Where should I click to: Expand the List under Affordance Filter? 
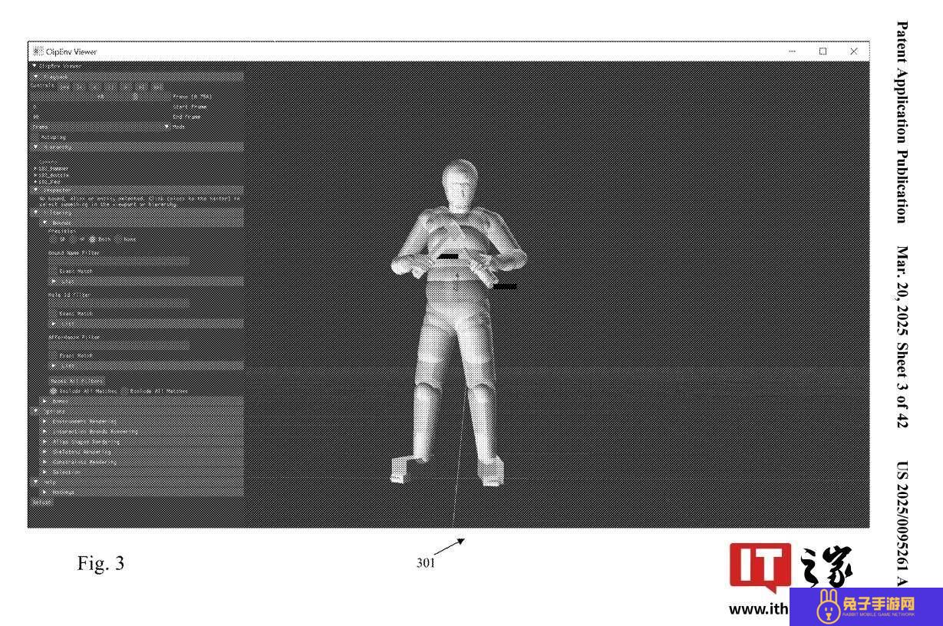[147, 366]
